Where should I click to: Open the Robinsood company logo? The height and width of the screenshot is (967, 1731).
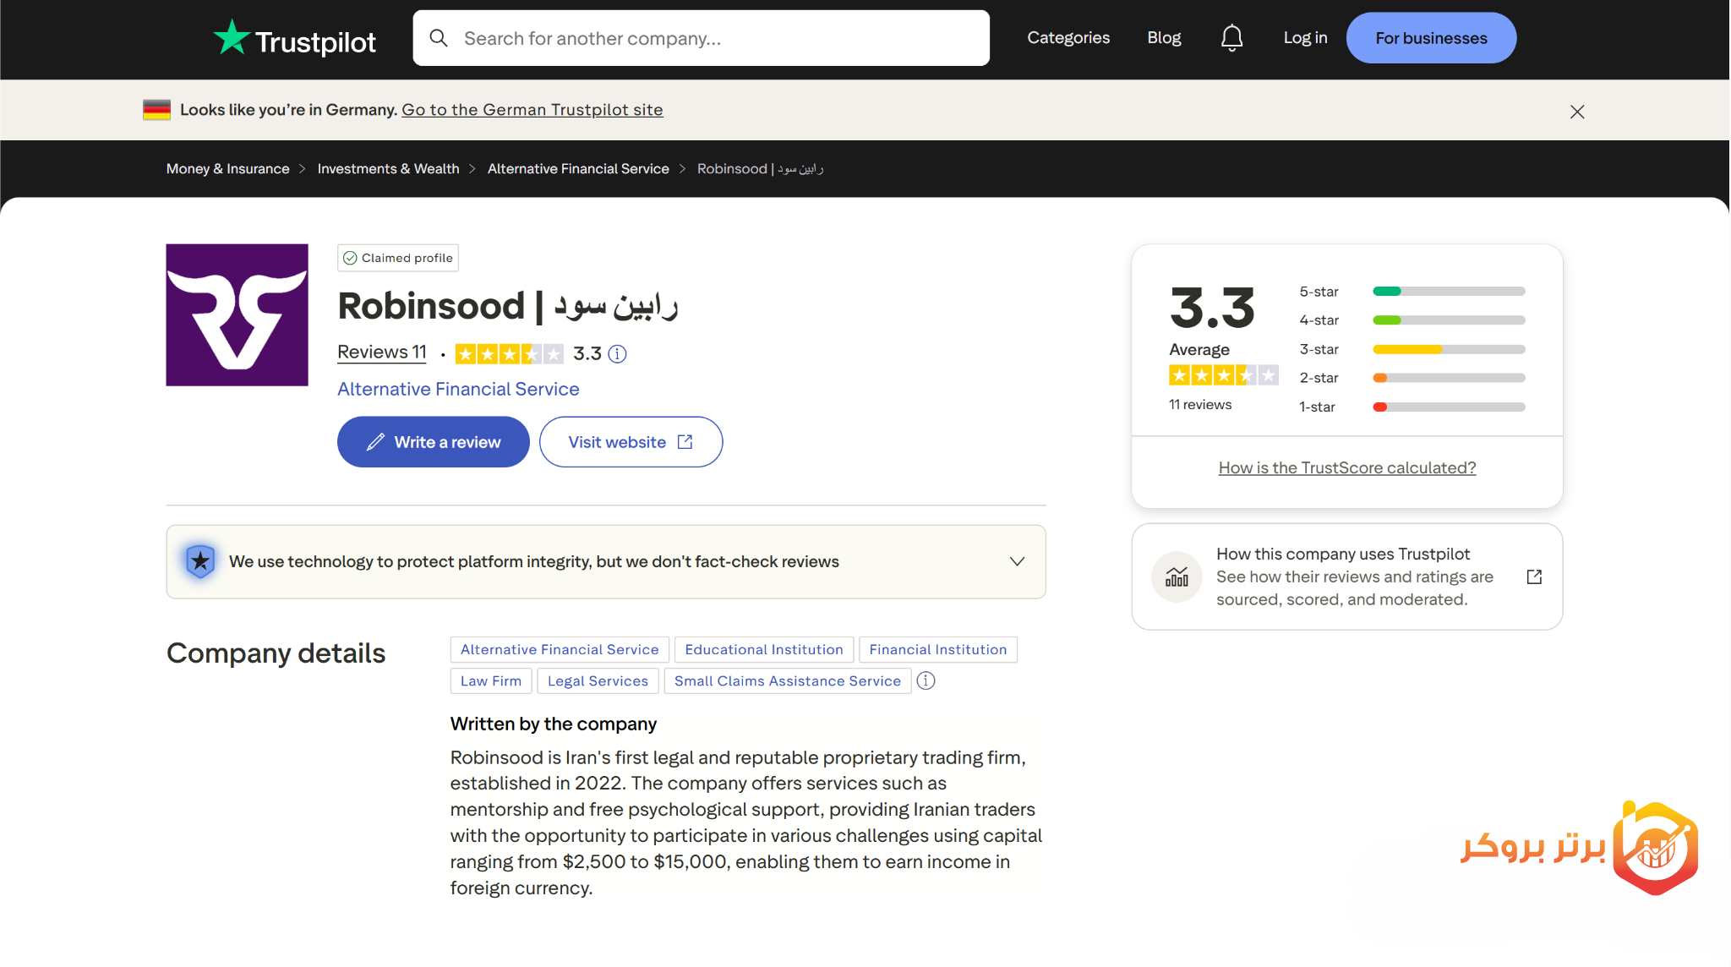coord(238,315)
